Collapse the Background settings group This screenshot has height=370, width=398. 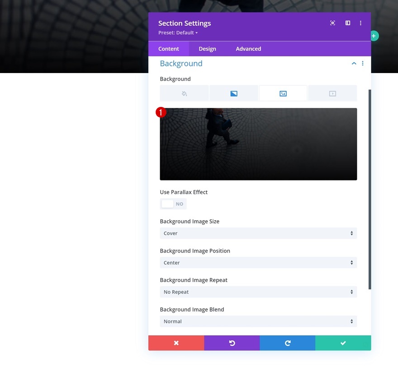click(x=354, y=63)
